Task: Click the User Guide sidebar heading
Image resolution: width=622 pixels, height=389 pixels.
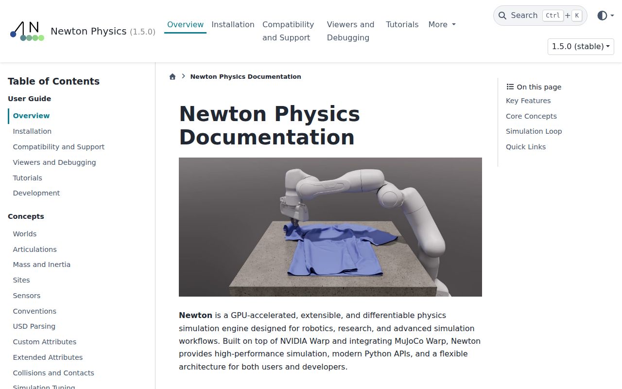Action: click(29, 99)
